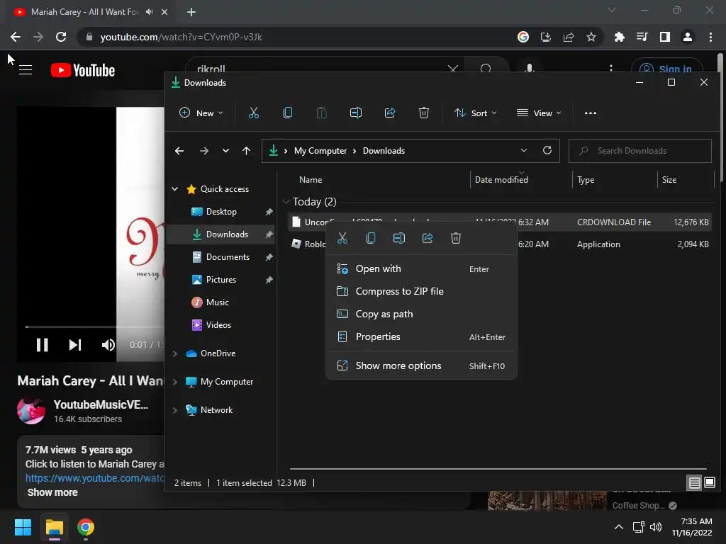Select Videos in navigation pane
The image size is (726, 544).
tap(218, 324)
